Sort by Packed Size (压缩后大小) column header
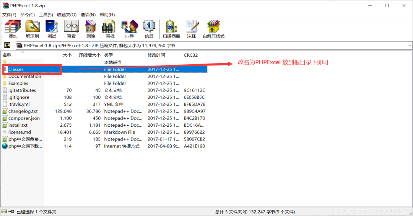This screenshot has height=216, width=413. 88,55
